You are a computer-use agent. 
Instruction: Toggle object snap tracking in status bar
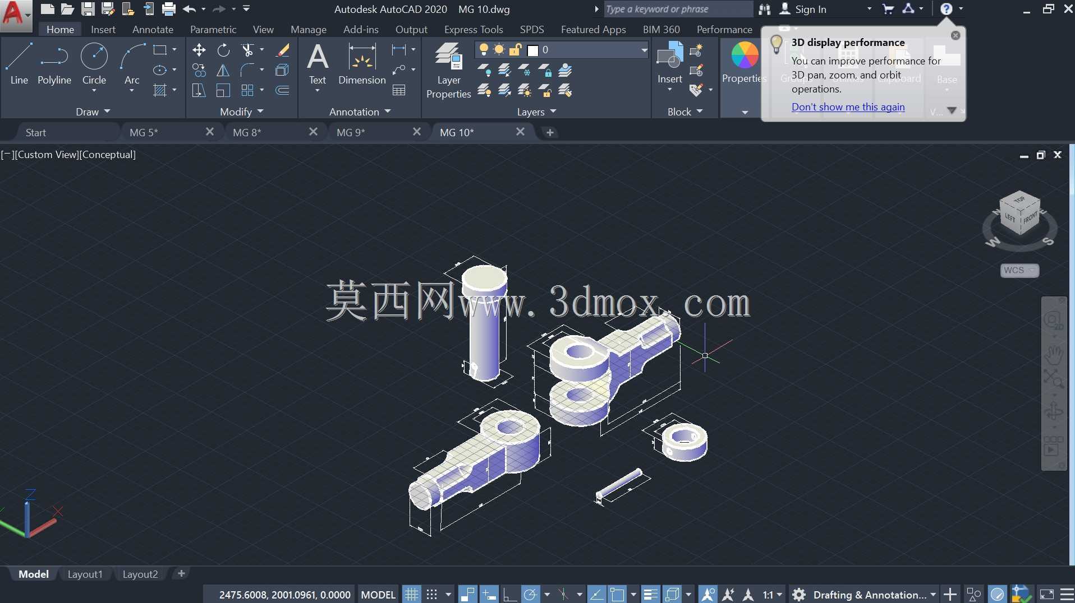tap(596, 595)
